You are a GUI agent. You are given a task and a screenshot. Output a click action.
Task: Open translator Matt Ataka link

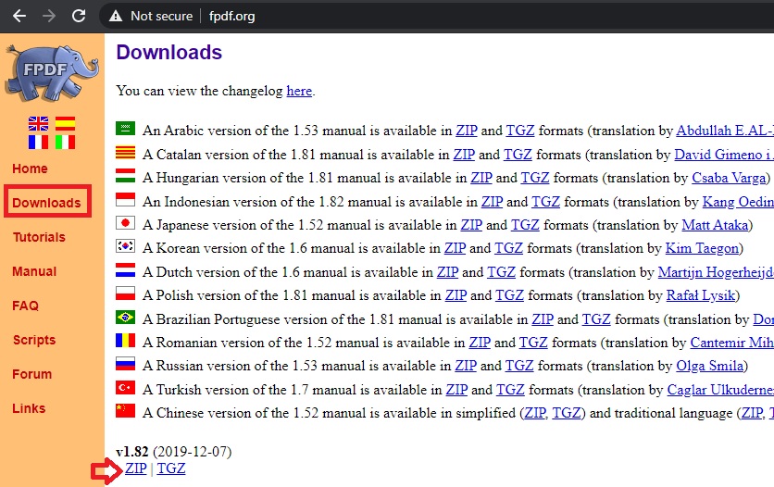715,225
